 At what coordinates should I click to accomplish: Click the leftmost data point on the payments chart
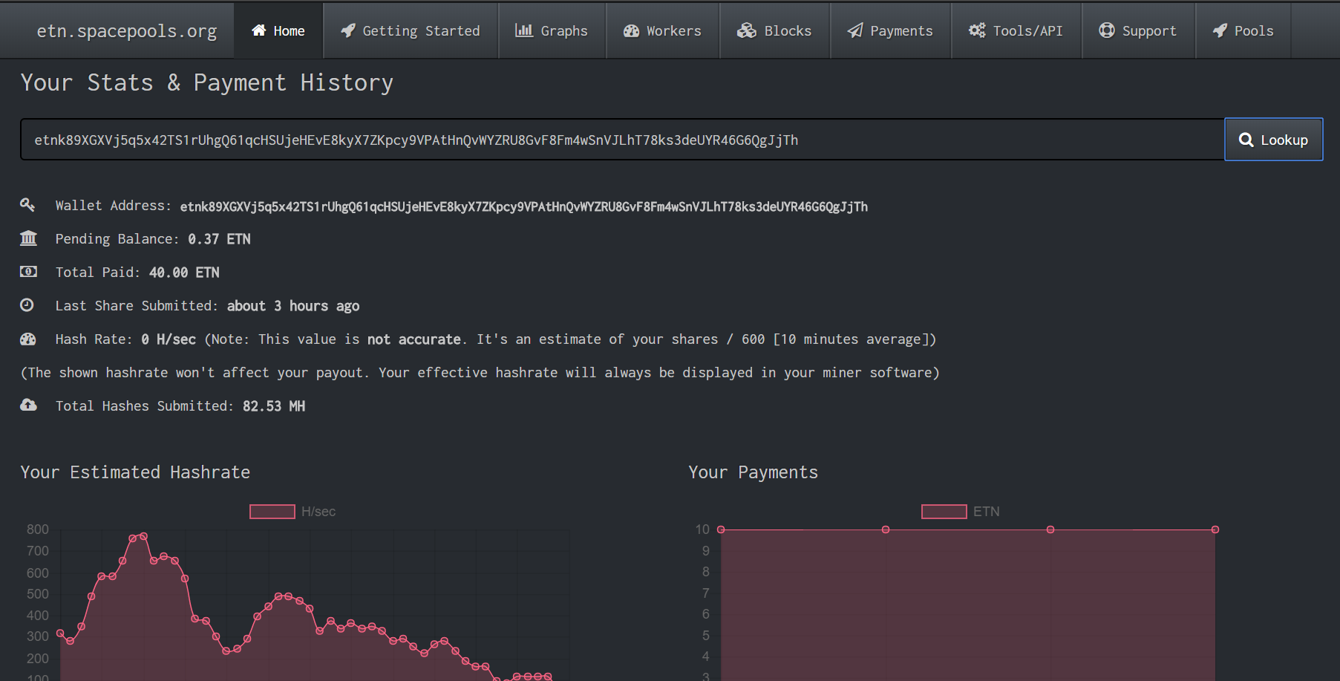(721, 530)
